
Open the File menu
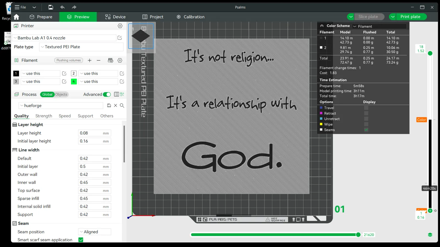[x=20, y=7]
